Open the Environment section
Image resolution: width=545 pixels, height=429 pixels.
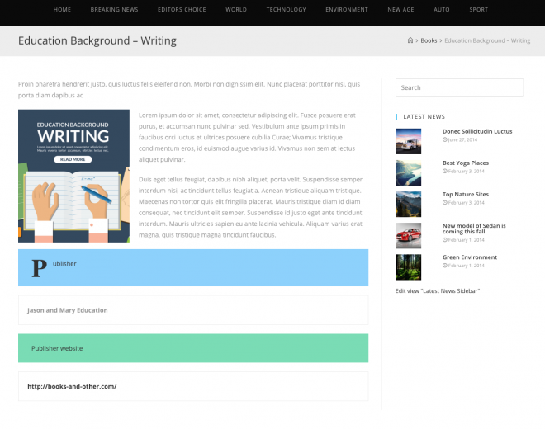[x=347, y=10]
